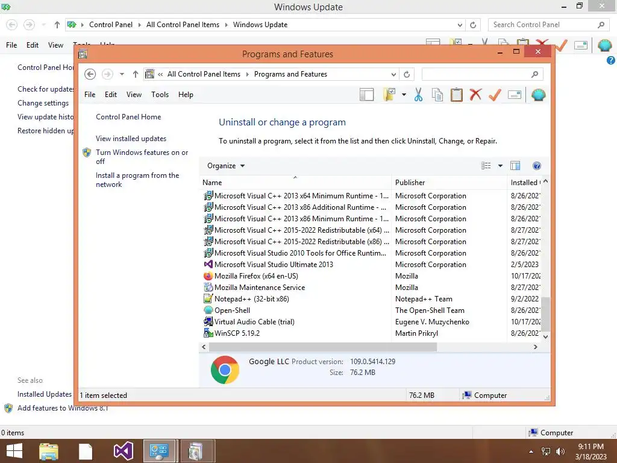The height and width of the screenshot is (463, 617).
Task: Open the change view dropdown arrow
Action: [x=500, y=166]
